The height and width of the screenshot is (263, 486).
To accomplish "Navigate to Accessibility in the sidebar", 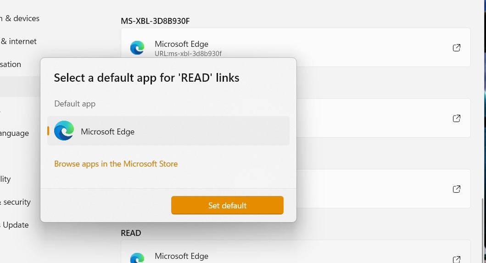I will [x=6, y=179].
